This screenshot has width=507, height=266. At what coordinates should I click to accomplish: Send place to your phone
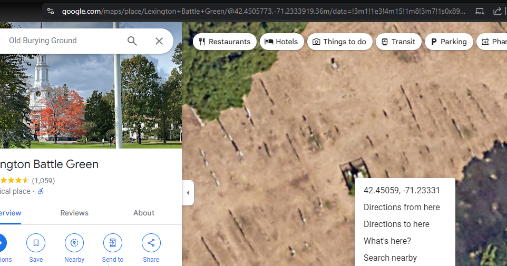pyautogui.click(x=113, y=243)
